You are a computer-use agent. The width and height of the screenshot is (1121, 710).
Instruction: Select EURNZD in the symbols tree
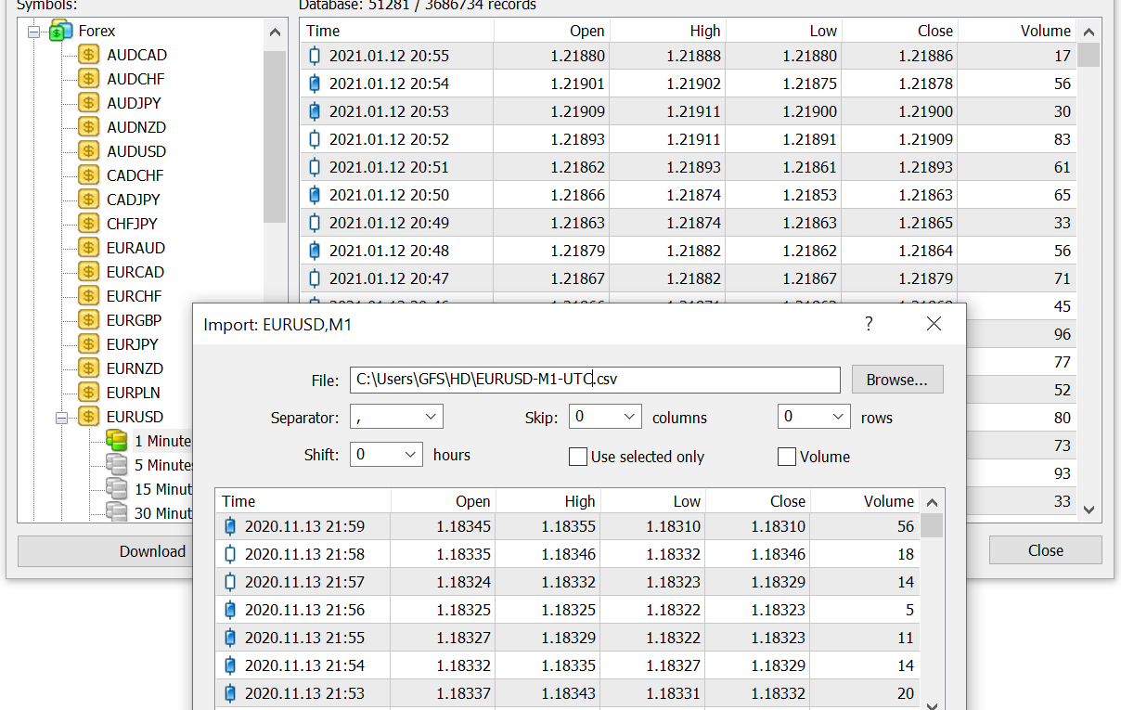pyautogui.click(x=135, y=368)
